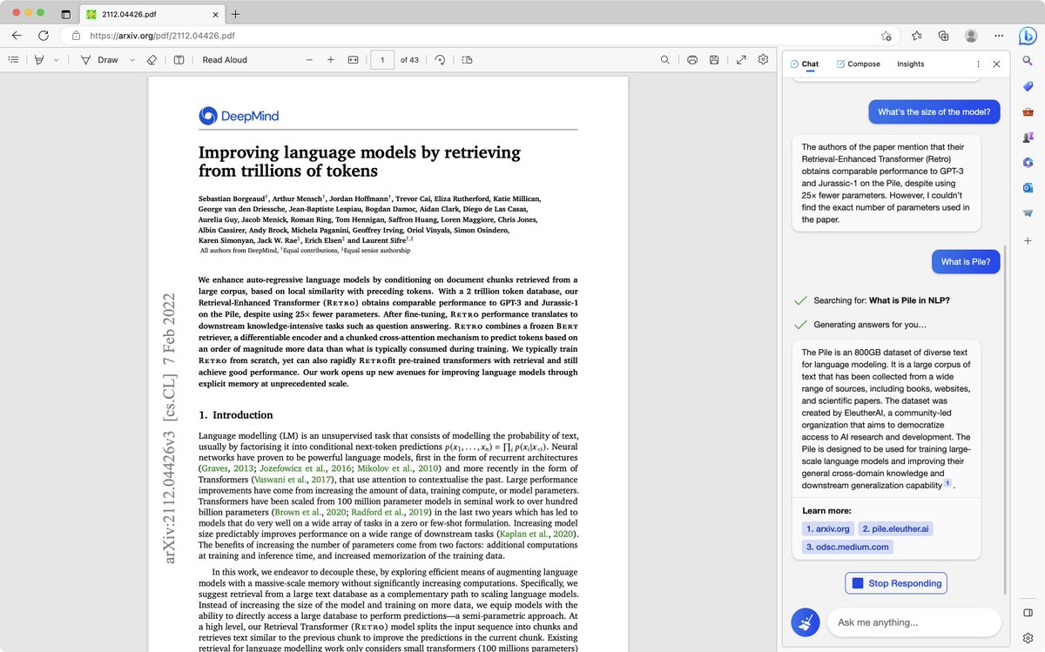The width and height of the screenshot is (1045, 652).
Task: Expand the Draw tool dropdown arrow
Action: 132,60
